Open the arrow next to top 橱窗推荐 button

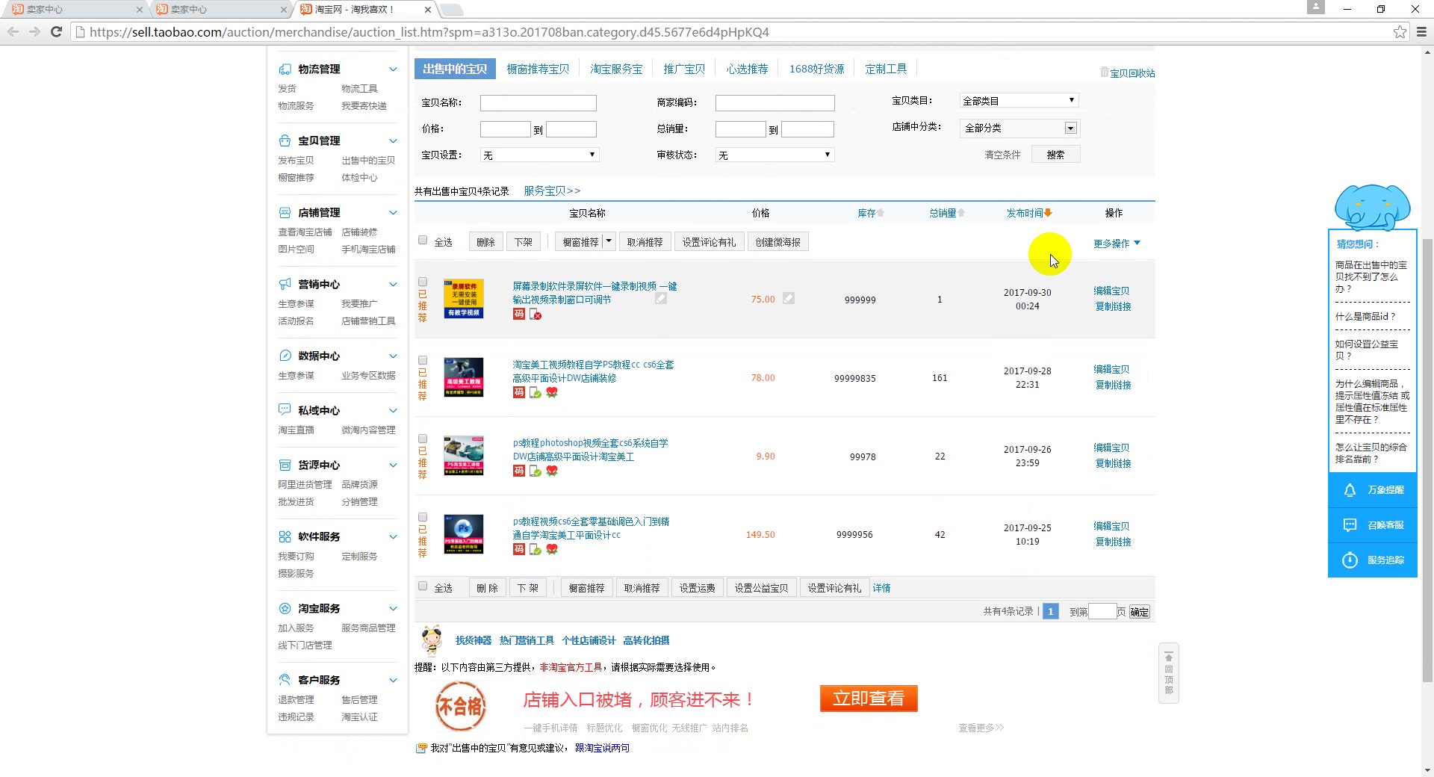[x=609, y=242]
